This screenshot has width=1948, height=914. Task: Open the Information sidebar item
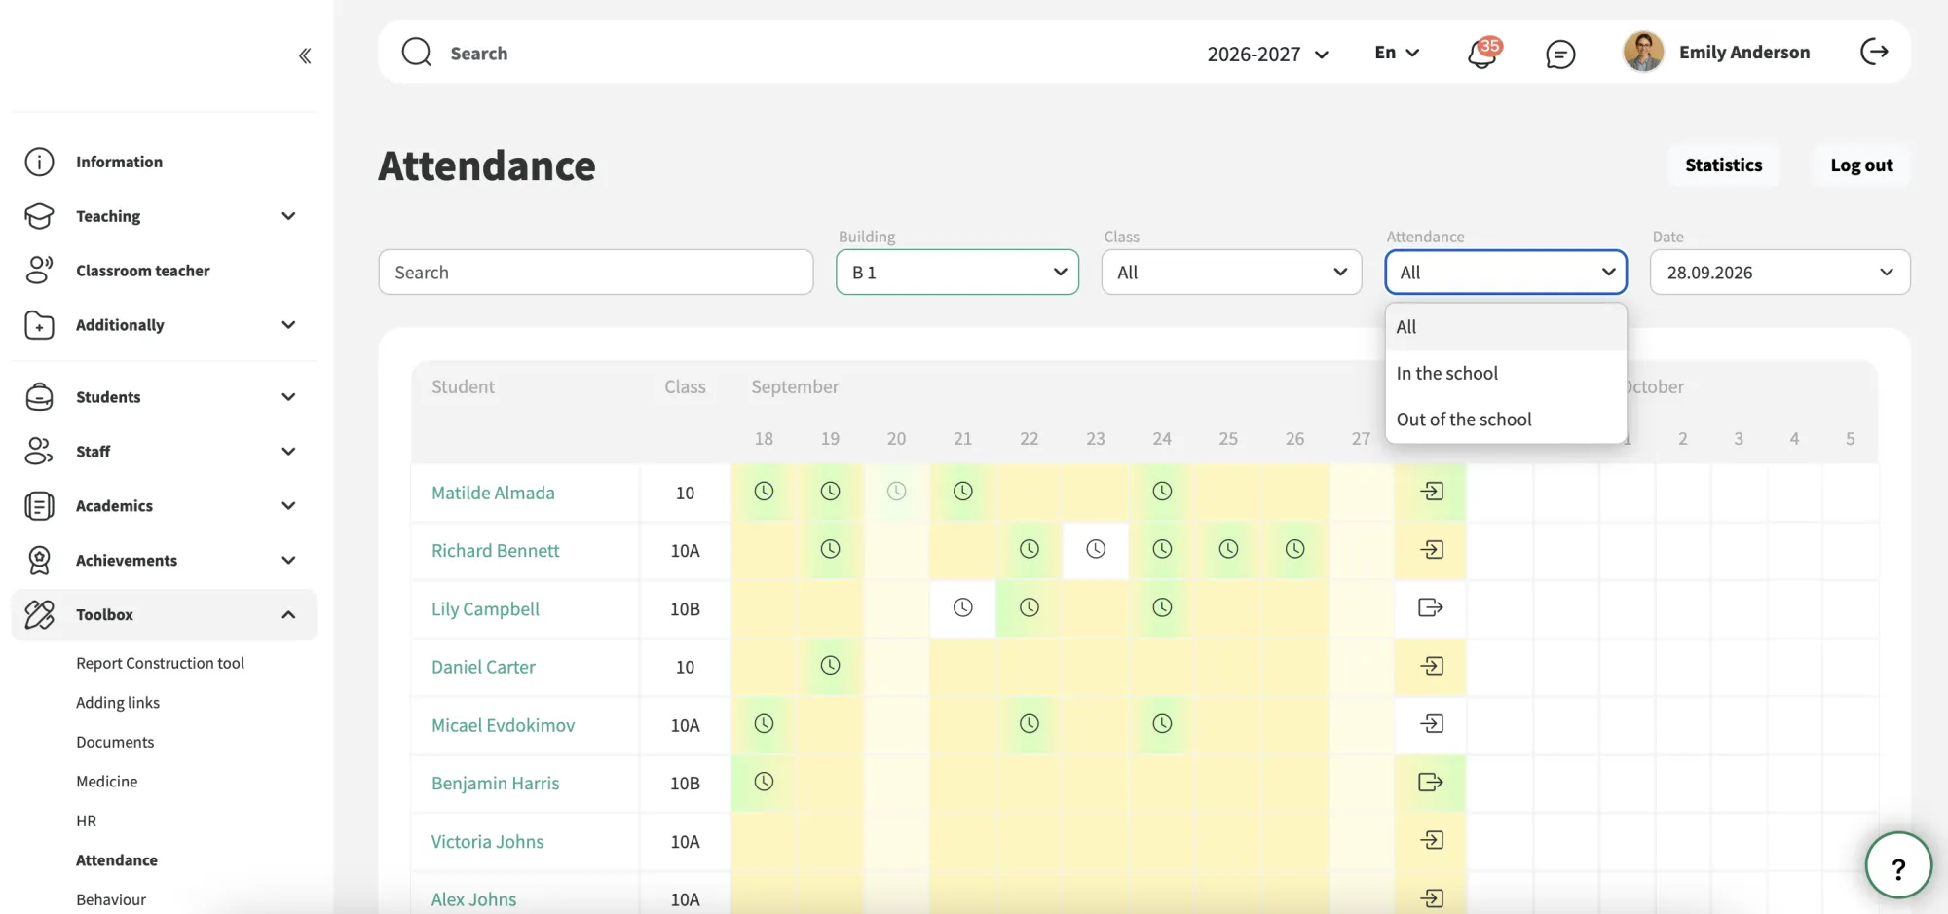[164, 162]
